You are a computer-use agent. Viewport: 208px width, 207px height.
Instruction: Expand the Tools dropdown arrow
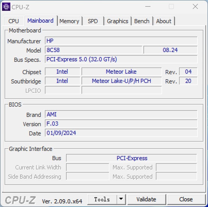coord(121,199)
